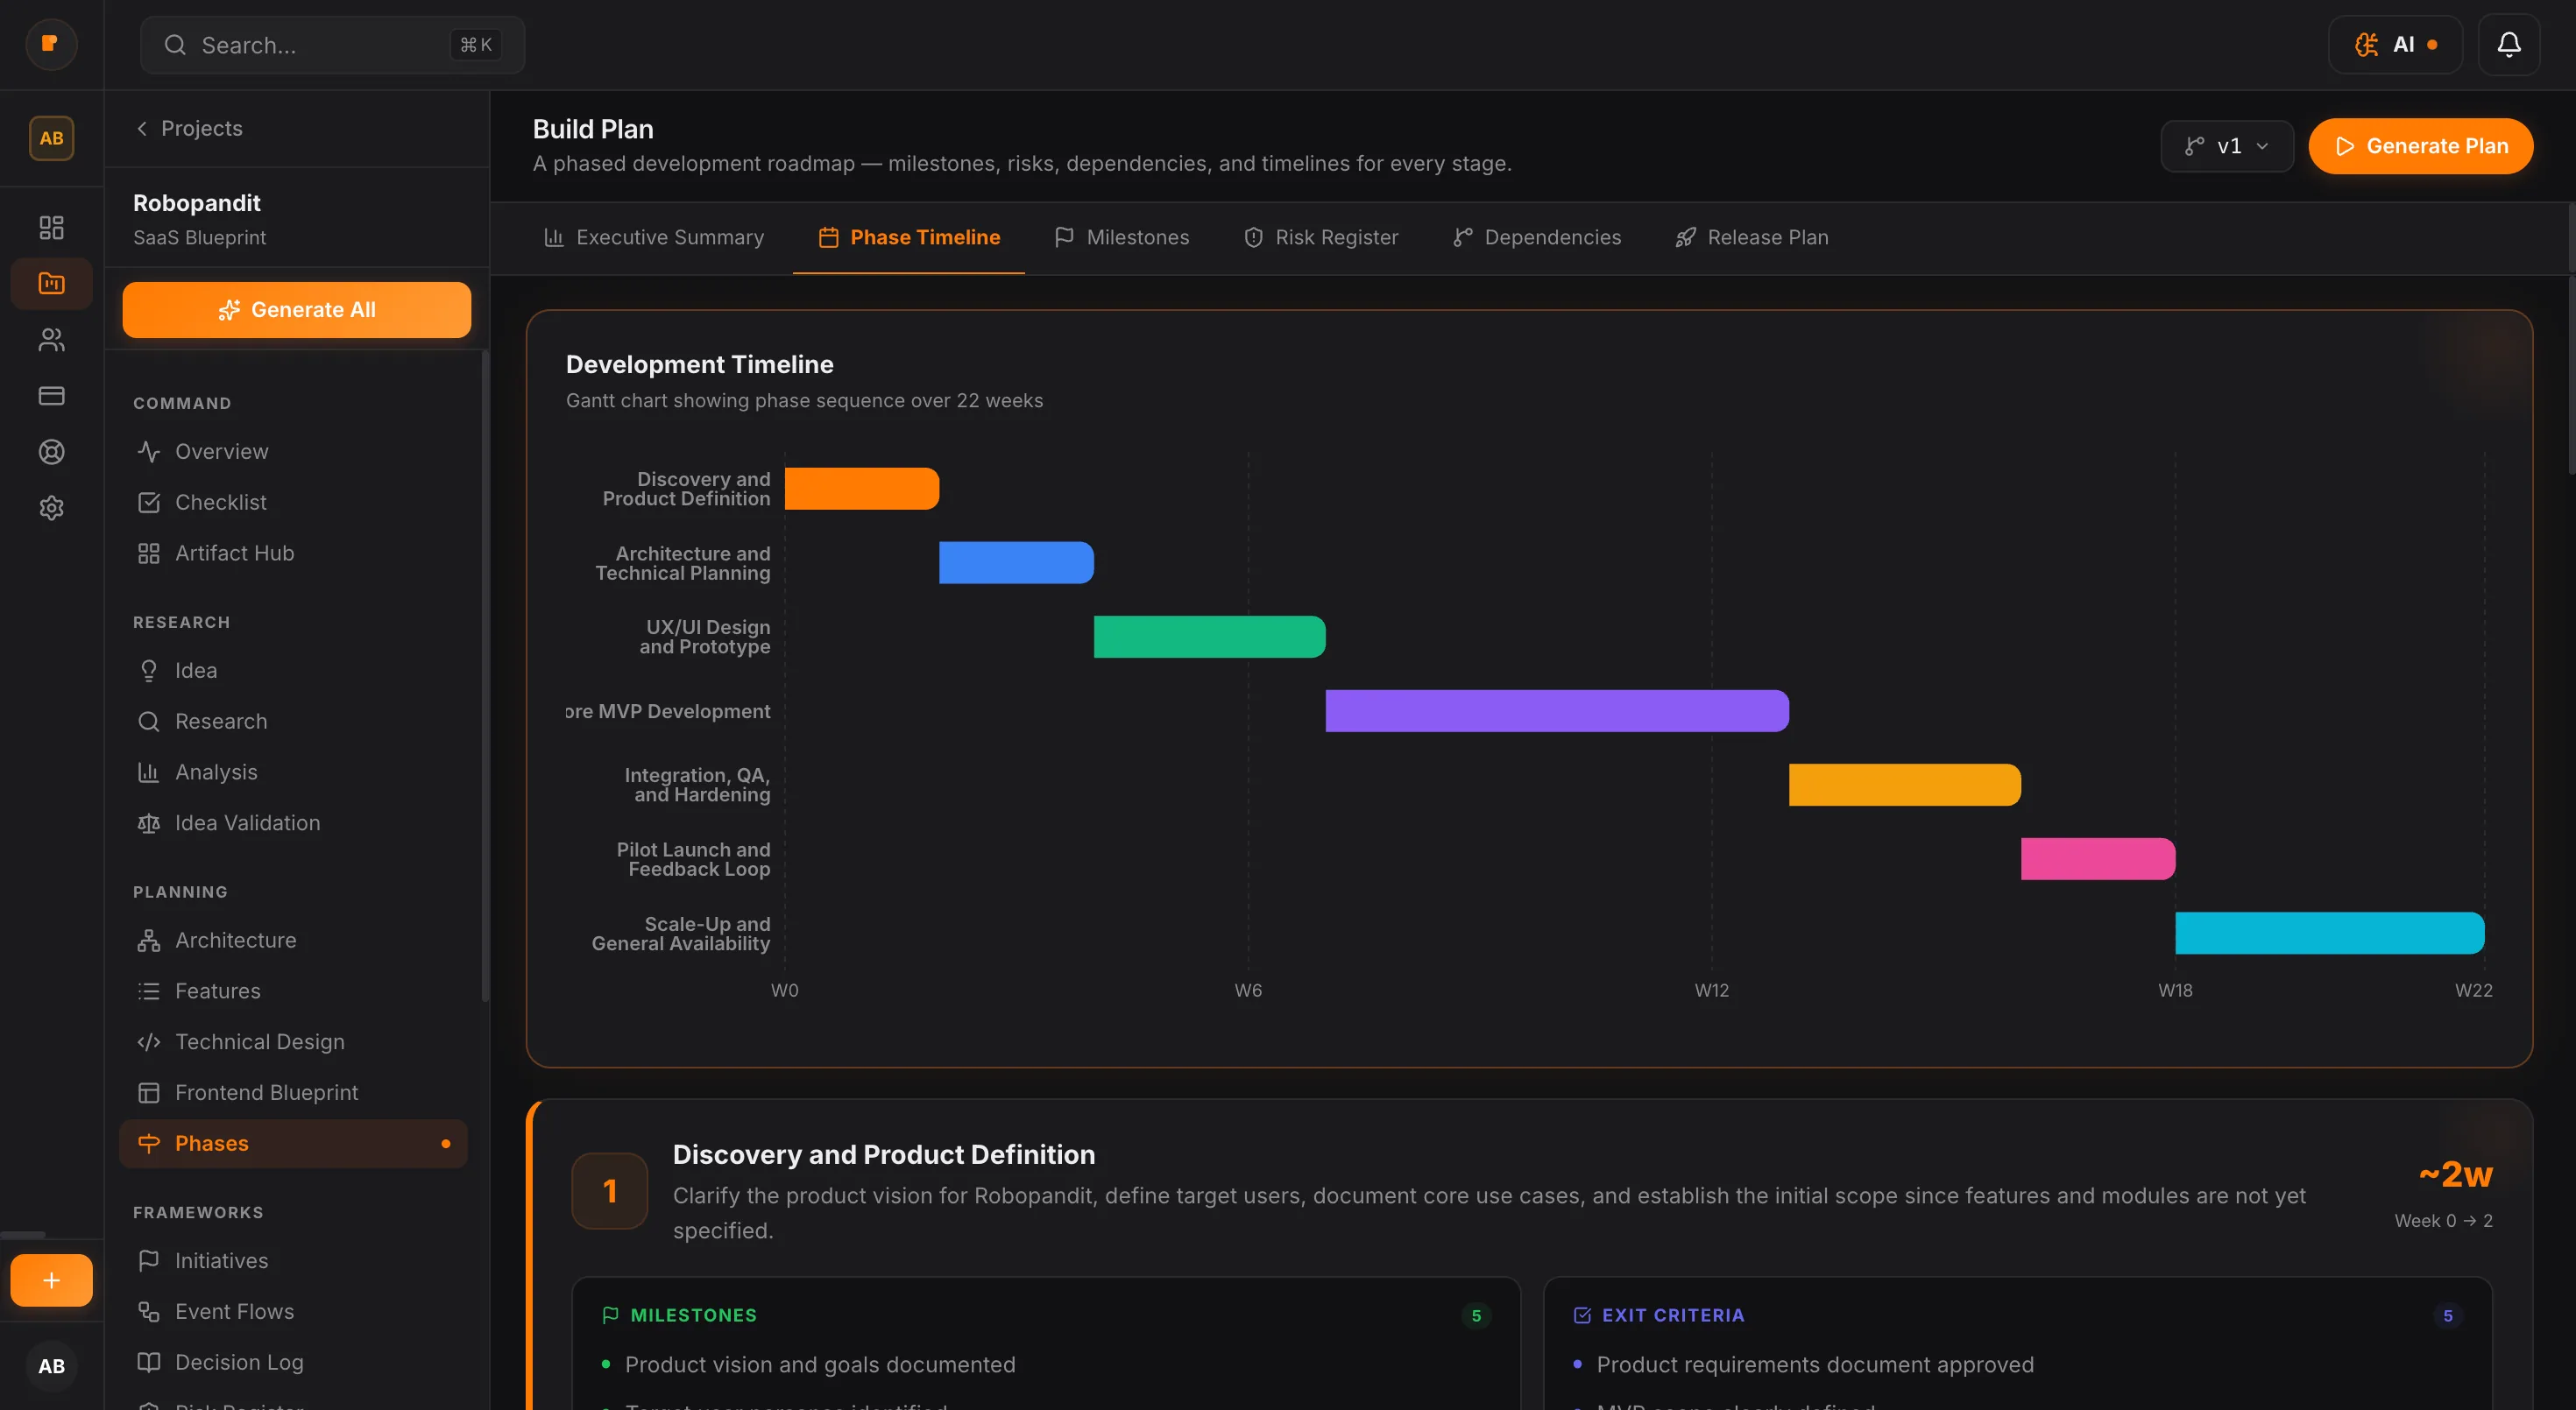This screenshot has height=1410, width=2576.
Task: Select Phases in the sidebar
Action: pyautogui.click(x=293, y=1143)
